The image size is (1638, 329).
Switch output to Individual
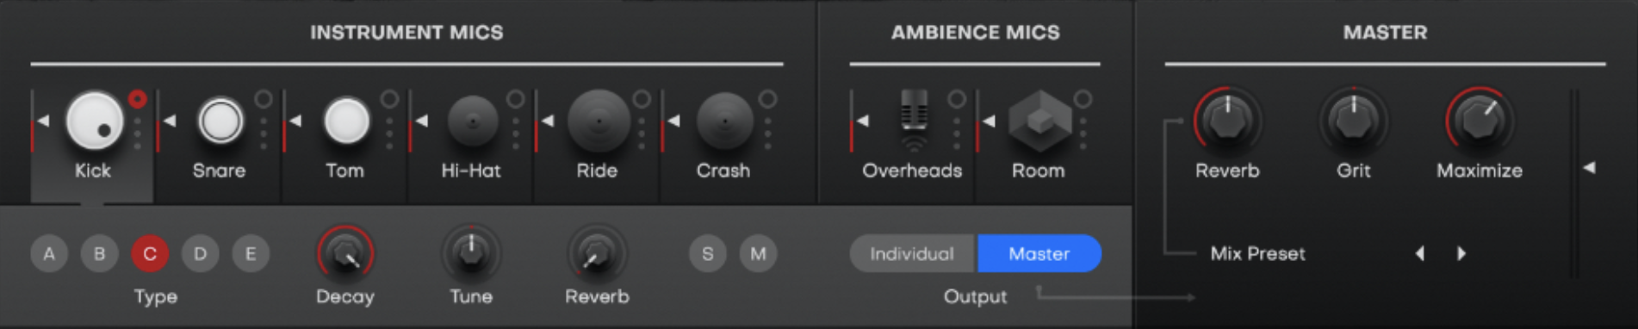[x=912, y=253]
